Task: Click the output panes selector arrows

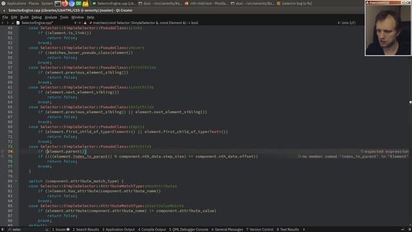Action: click(x=304, y=229)
